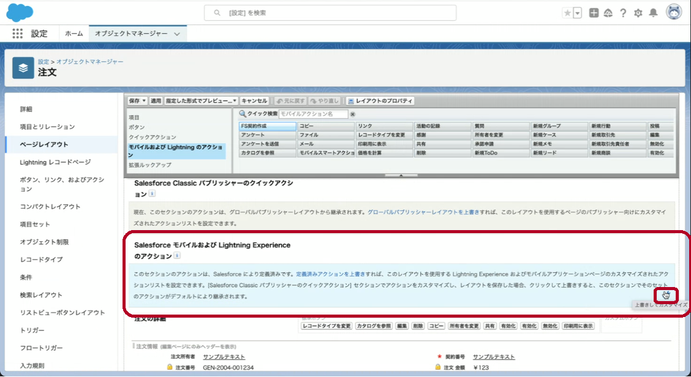Click the 注文 object layers icon
Image resolution: width=691 pixels, height=377 pixels.
pyautogui.click(x=23, y=68)
